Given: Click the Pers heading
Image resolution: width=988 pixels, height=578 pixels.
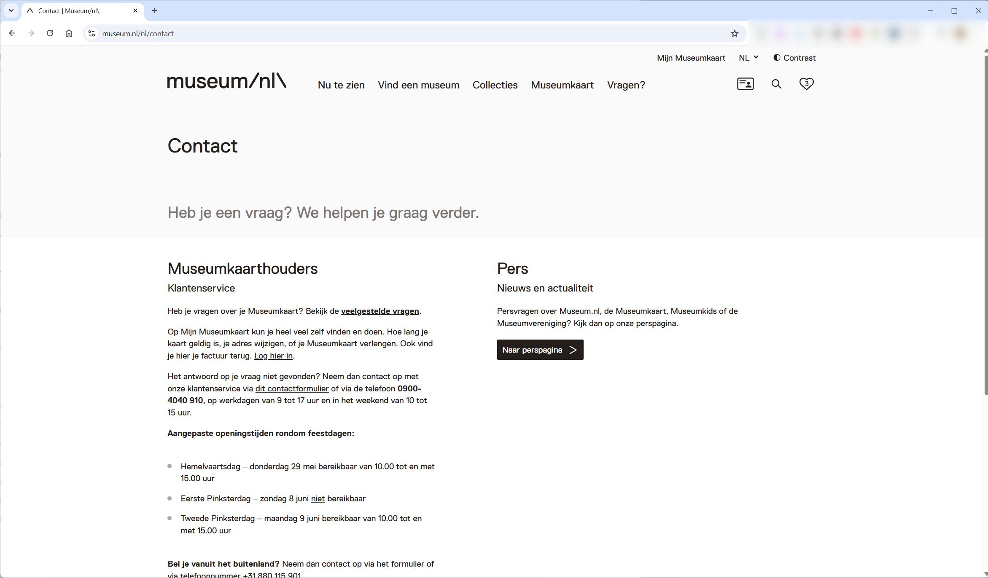Looking at the screenshot, I should click(x=512, y=268).
